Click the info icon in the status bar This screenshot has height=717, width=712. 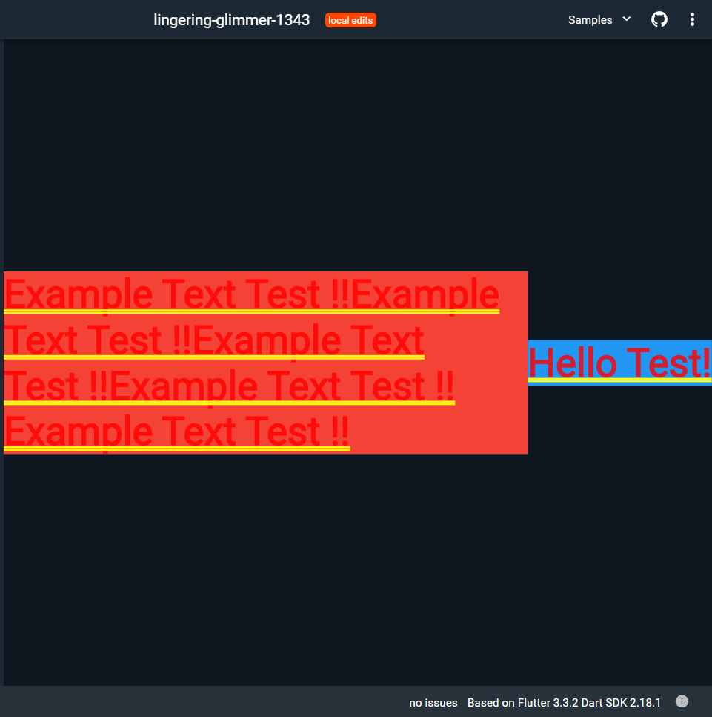tap(682, 701)
